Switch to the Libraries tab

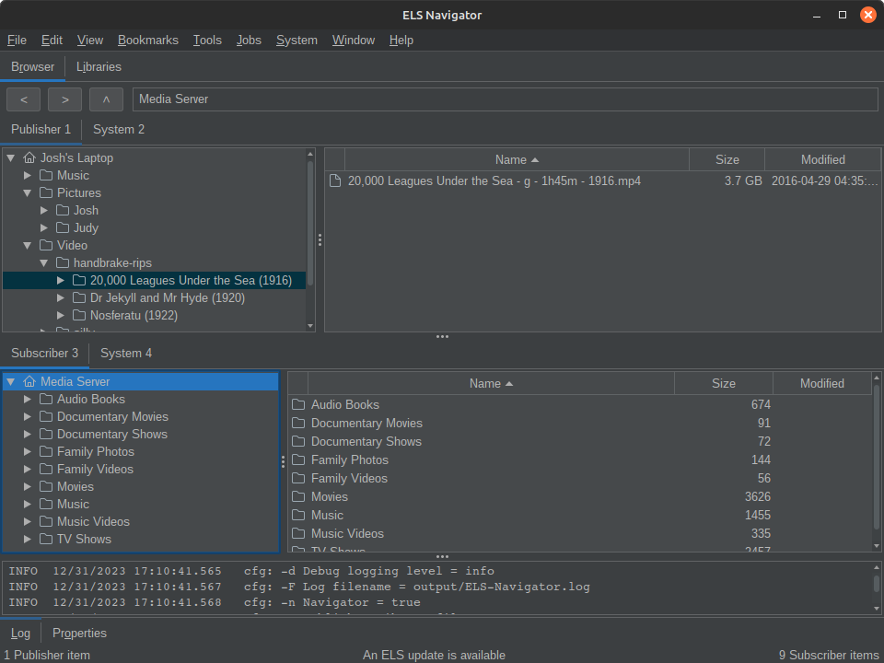click(x=99, y=66)
